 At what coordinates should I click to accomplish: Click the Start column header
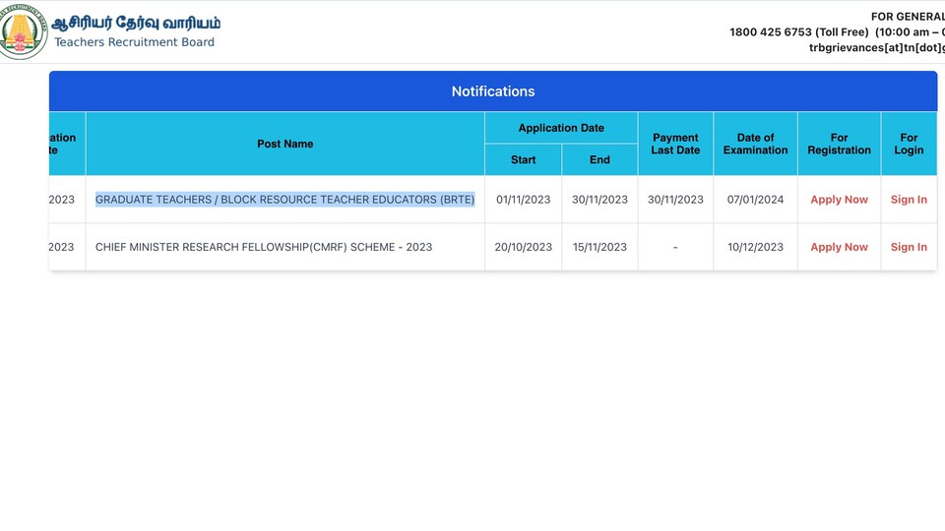tap(523, 159)
